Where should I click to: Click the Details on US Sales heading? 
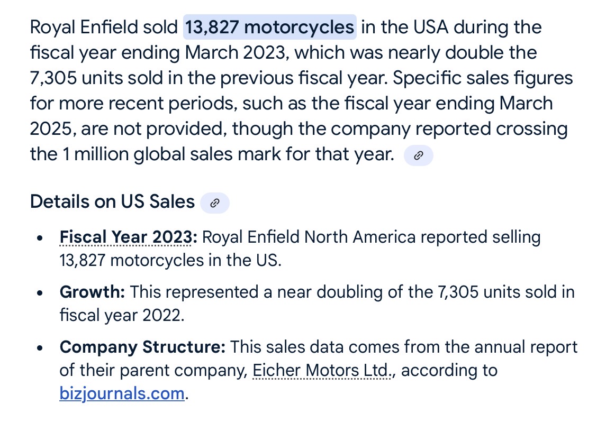click(112, 202)
